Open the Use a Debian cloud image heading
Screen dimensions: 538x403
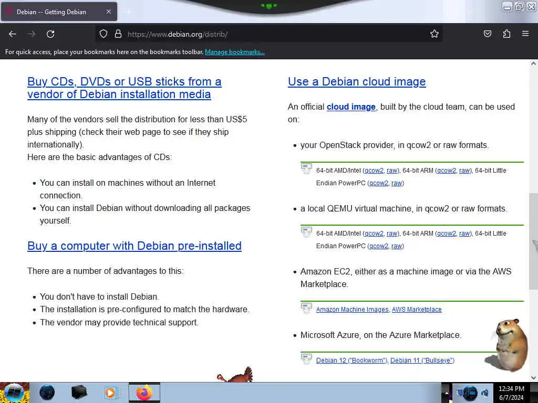pos(357,81)
